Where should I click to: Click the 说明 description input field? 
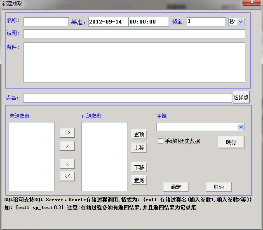[x=134, y=34]
